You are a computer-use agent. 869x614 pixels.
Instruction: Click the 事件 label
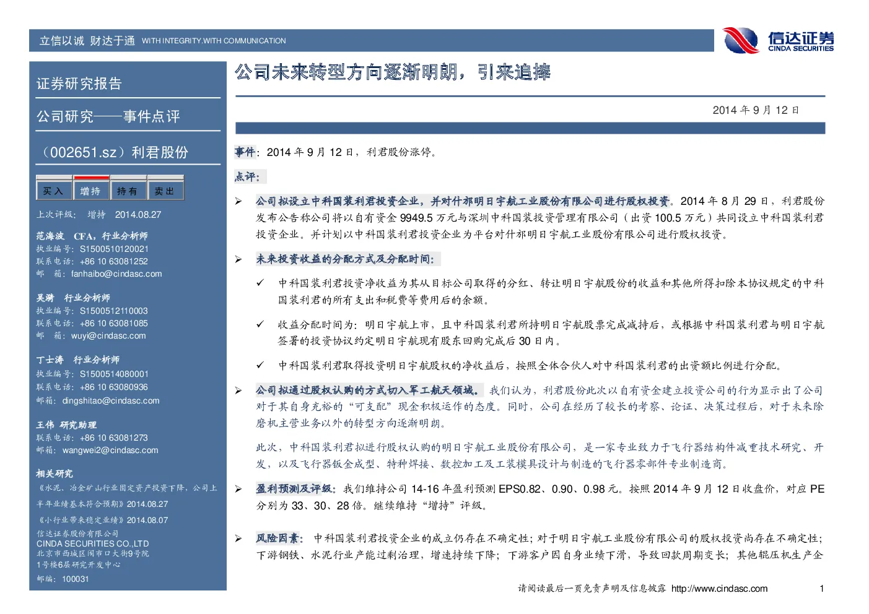pos(245,152)
